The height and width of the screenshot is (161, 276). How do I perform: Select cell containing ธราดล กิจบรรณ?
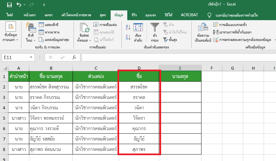pyautogui.click(x=51, y=97)
